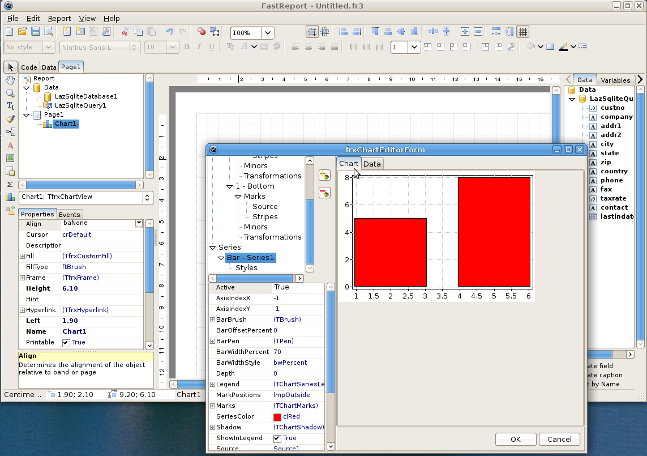Select the edit text tool
Viewport: 647px width, 456px height.
click(x=10, y=106)
